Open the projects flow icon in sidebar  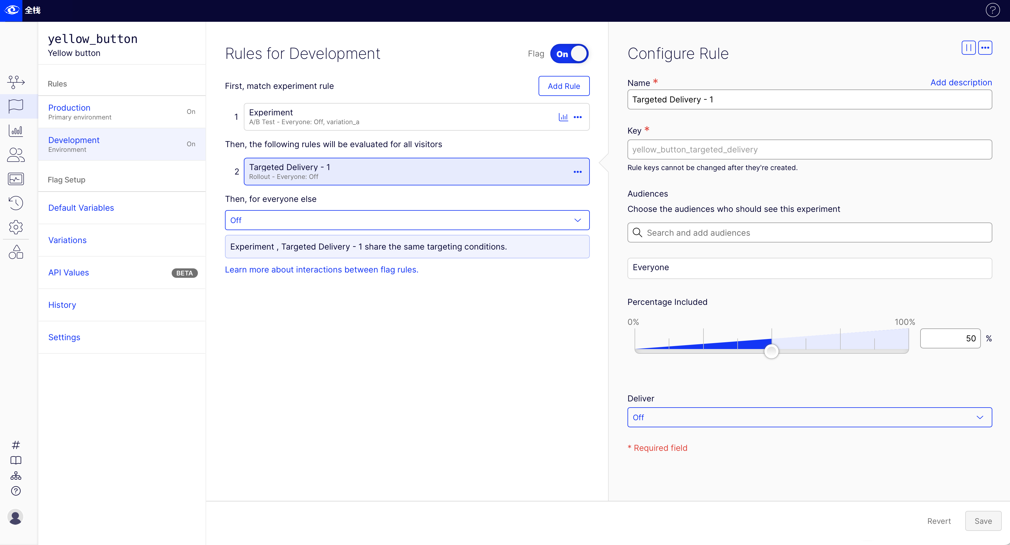[x=16, y=82]
